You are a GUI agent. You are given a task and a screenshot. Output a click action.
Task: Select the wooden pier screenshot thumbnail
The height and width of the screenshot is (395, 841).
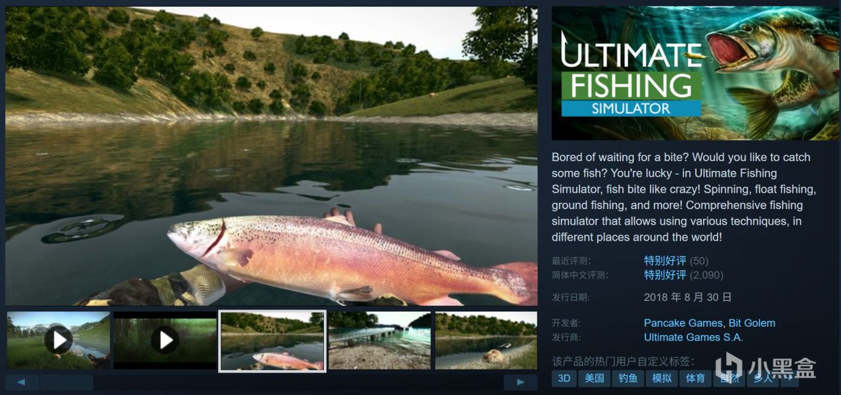[380, 340]
